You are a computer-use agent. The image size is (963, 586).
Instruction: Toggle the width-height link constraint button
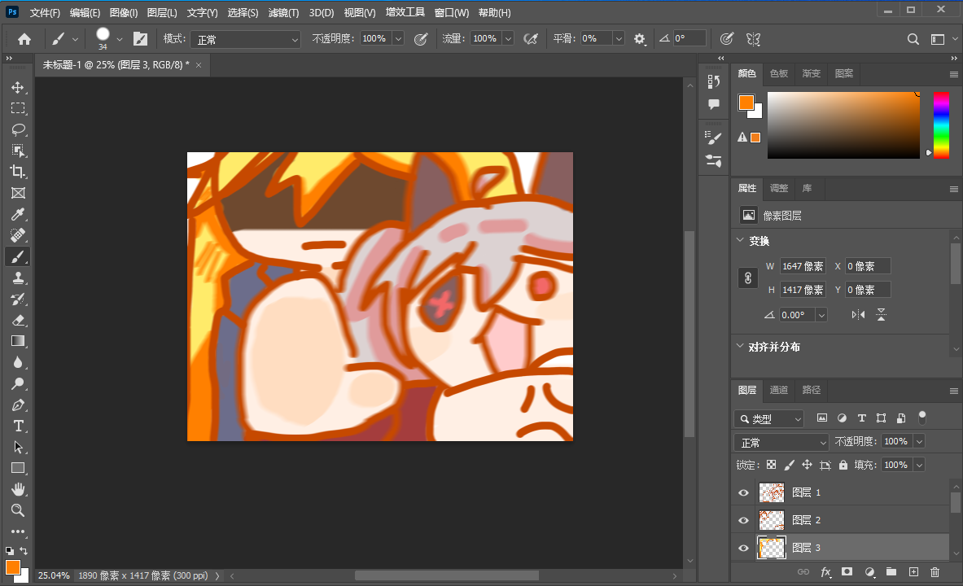click(x=747, y=278)
